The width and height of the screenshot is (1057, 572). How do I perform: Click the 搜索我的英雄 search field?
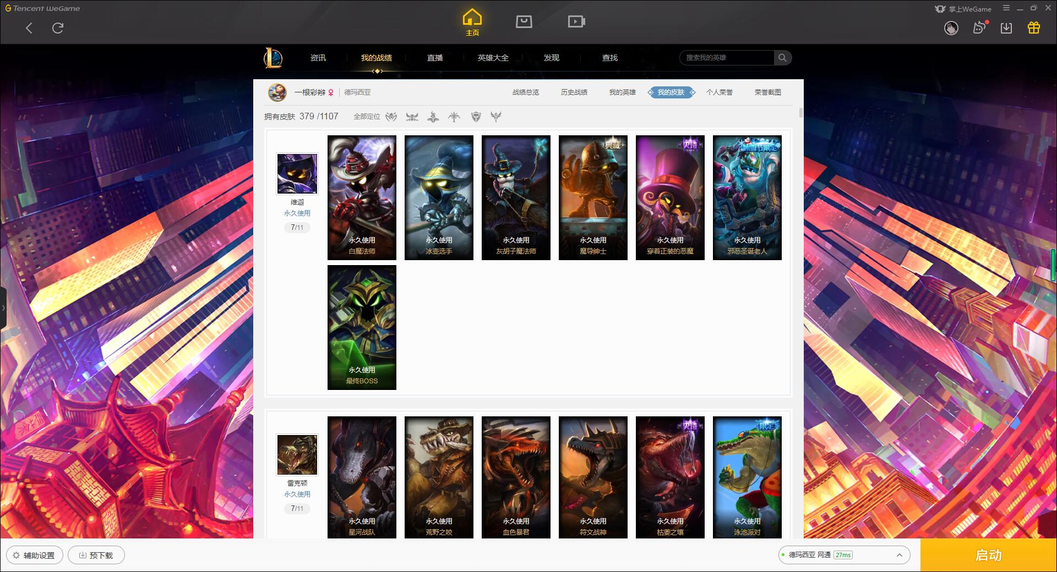coord(727,58)
